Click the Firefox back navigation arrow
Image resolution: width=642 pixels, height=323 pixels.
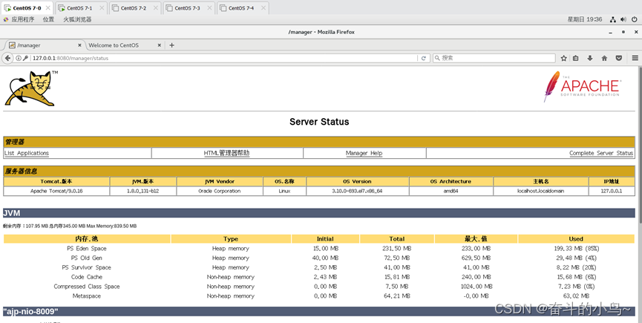click(8, 58)
